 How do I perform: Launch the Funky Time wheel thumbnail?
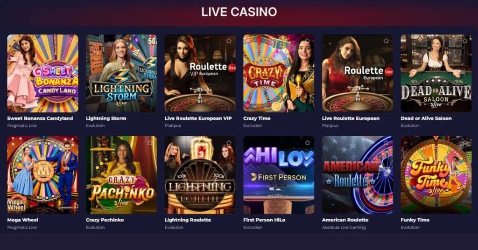click(436, 175)
